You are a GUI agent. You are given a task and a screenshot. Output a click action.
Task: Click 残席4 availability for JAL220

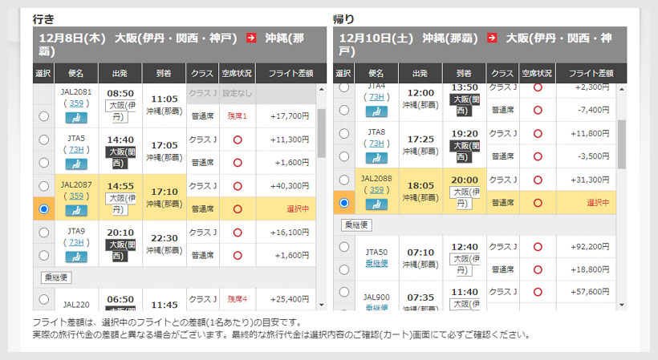click(x=237, y=299)
